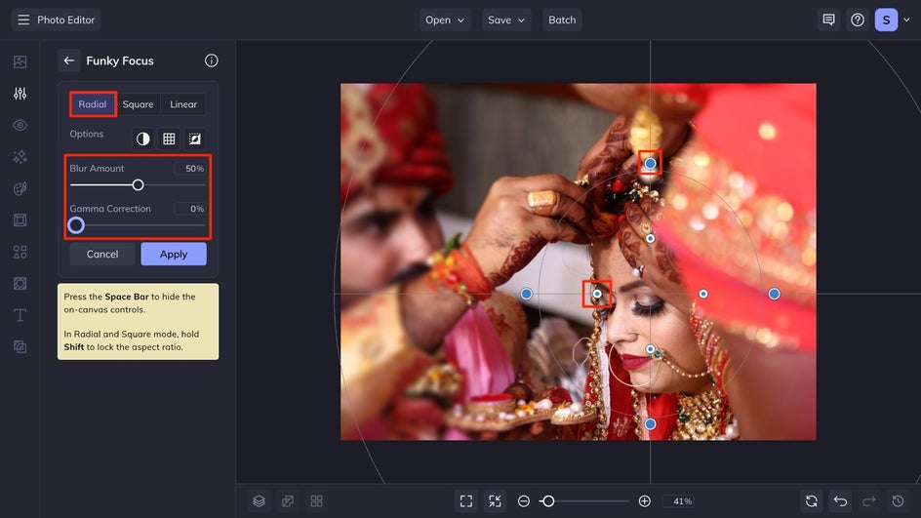Click the Apply button

[x=174, y=254]
